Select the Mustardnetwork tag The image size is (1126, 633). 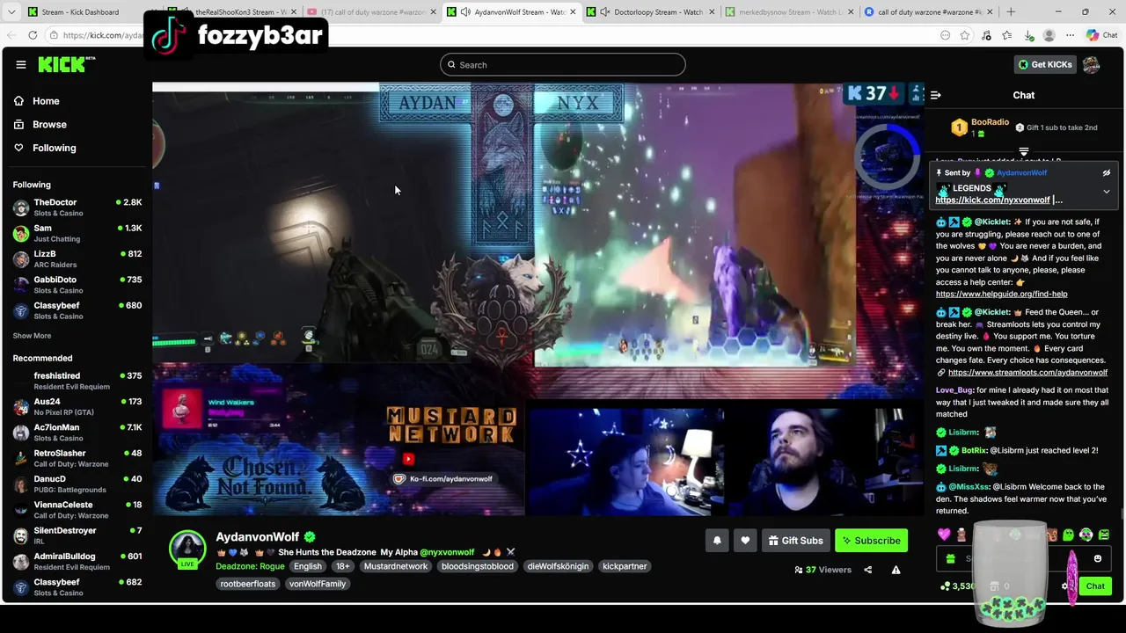[396, 566]
